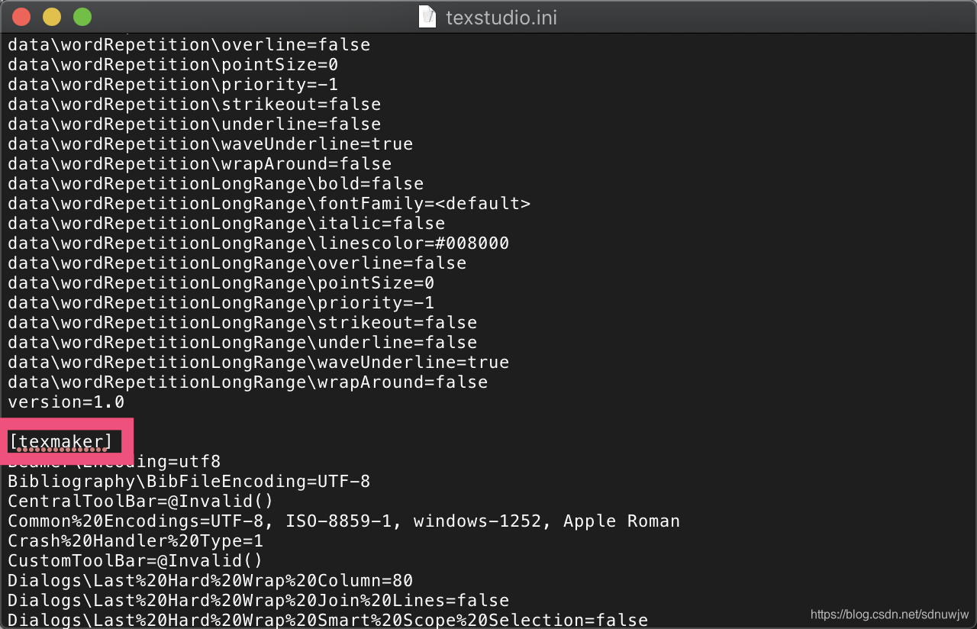
Task: Click line CentralToolBar=@Invalid()
Action: [140, 502]
